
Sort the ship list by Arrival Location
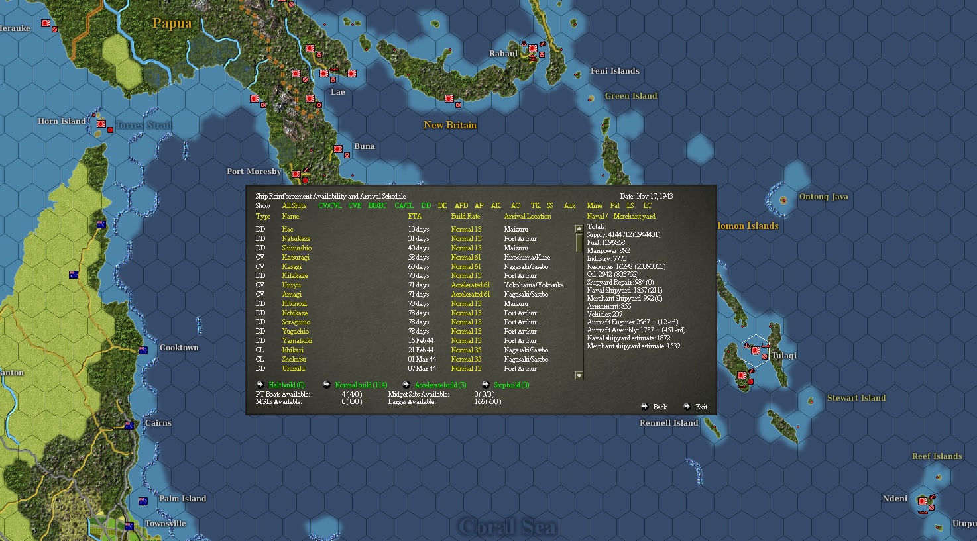click(528, 217)
